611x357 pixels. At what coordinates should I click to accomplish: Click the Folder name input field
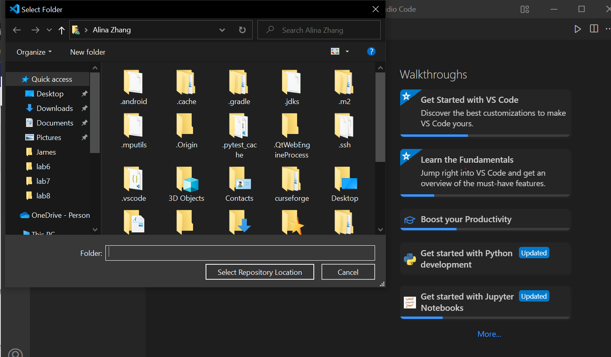(x=240, y=253)
